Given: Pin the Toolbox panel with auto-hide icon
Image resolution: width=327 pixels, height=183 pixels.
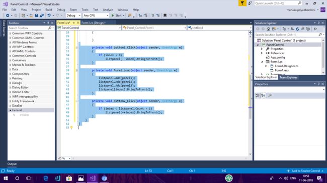Looking at the screenshot, I should tap(48, 23).
